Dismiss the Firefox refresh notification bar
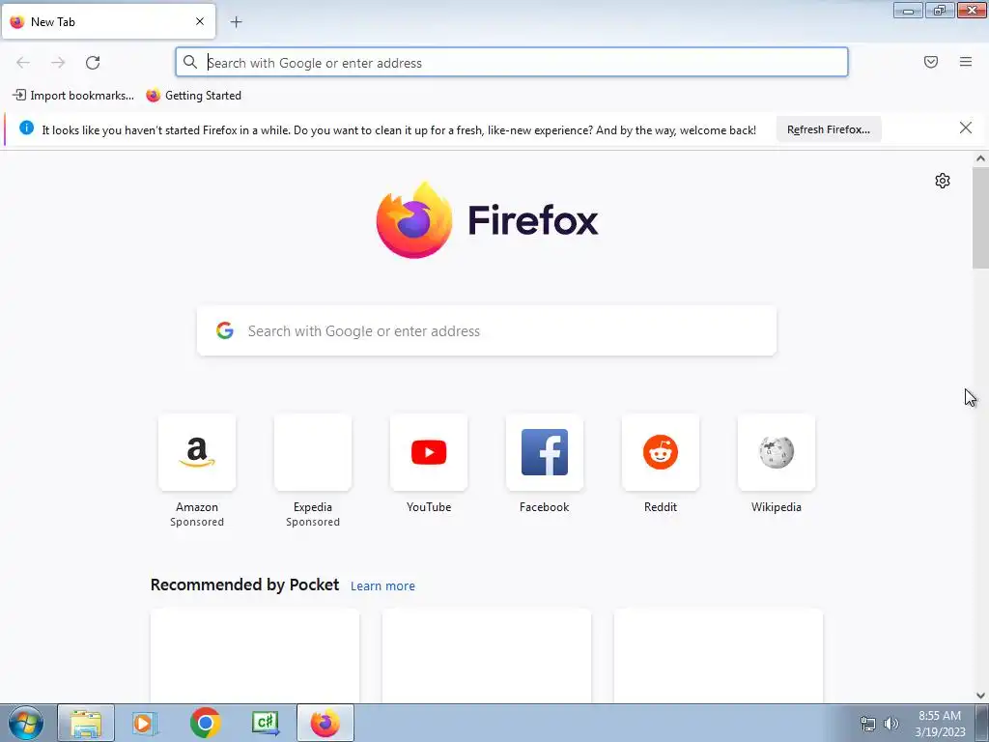The height and width of the screenshot is (742, 989). 966,128
